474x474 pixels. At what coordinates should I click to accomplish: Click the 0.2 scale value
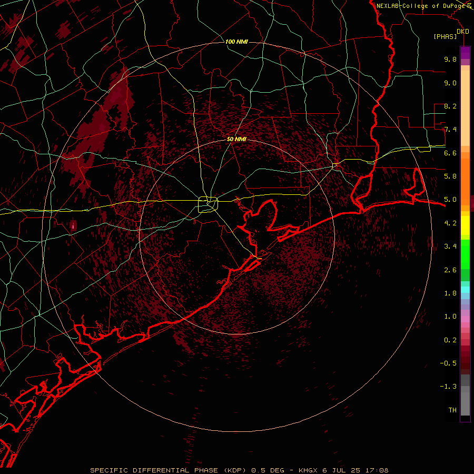[450, 340]
